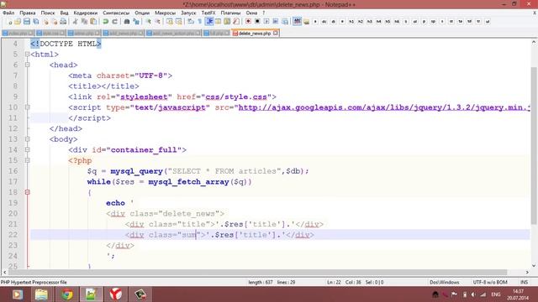Click the p tag toolbar button
This screenshot has width=538, height=302.
(x=424, y=22)
